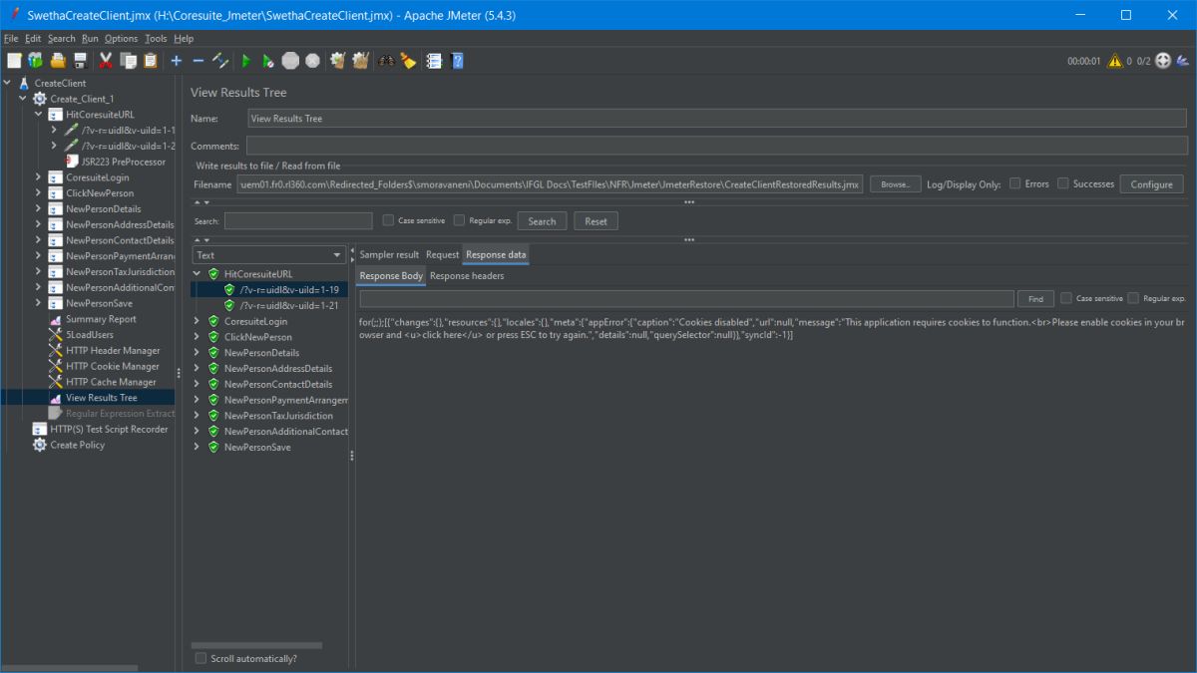Screen dimensions: 1197x673
Task: Switch to the Response headers tab
Action: click(x=467, y=276)
